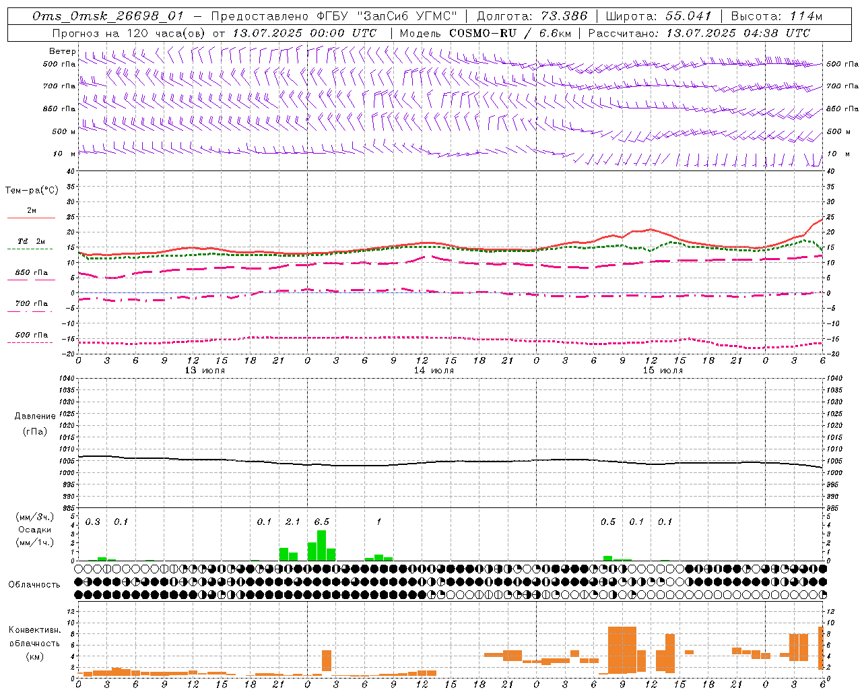This screenshot has height=690, width=862.
Task: Click the Широта: 55.041 header field
Action: pos(659,16)
